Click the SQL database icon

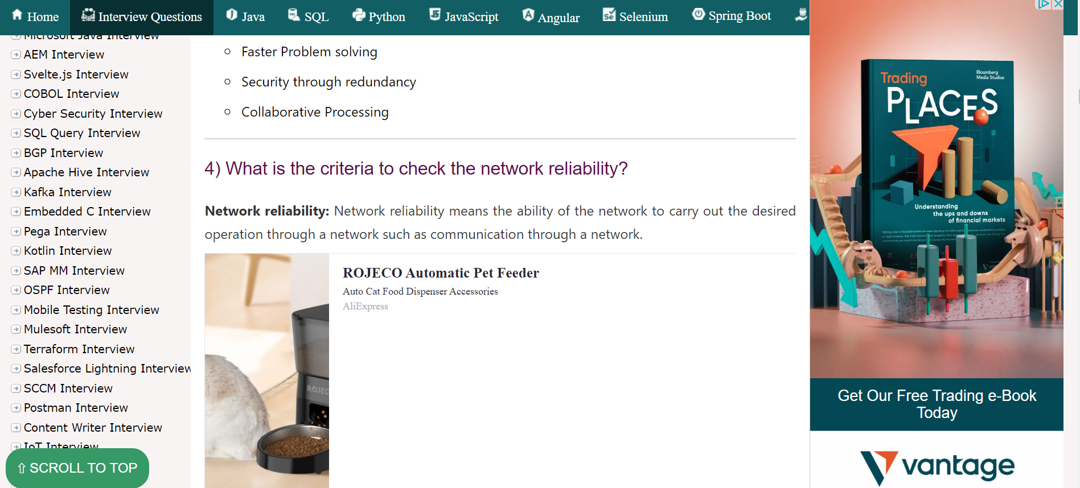point(294,15)
